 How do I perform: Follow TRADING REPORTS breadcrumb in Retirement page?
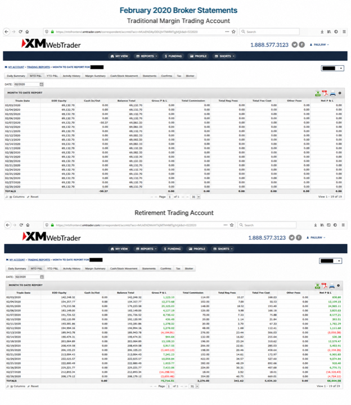click(39, 260)
